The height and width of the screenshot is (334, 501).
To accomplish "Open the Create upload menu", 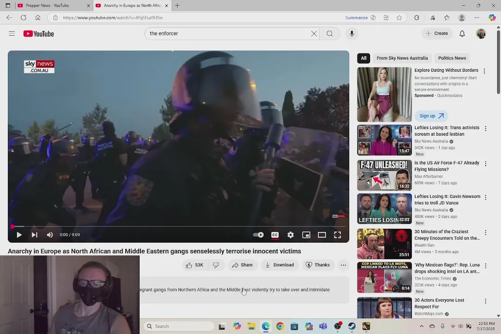I will point(437,33).
